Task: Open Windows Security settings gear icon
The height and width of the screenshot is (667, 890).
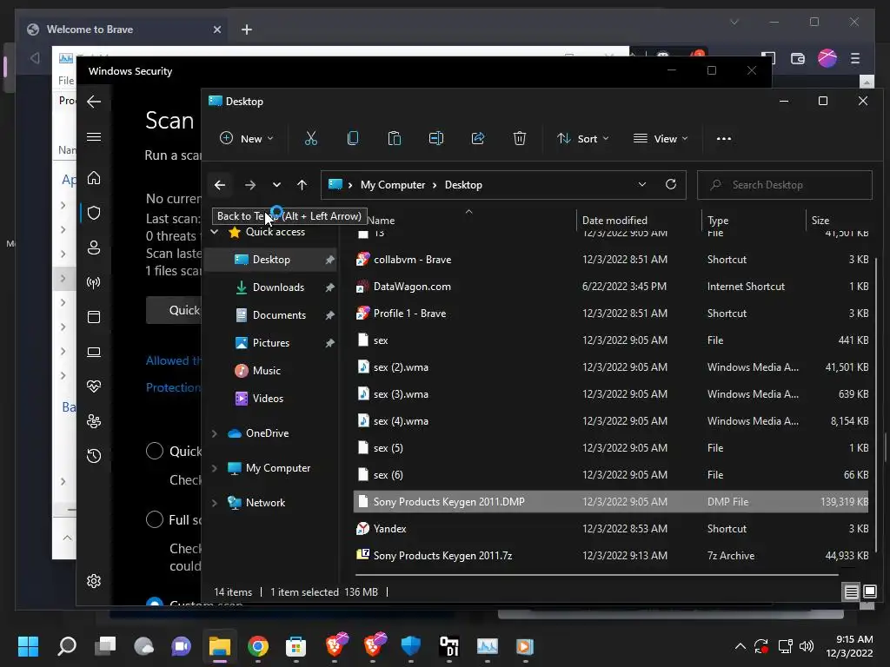Action: coord(94,581)
